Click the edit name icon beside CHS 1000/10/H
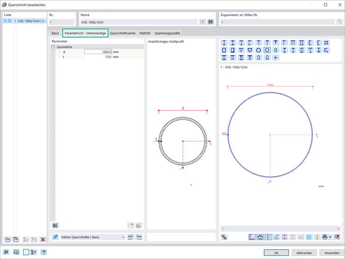This screenshot has width=345, height=259. (202, 22)
